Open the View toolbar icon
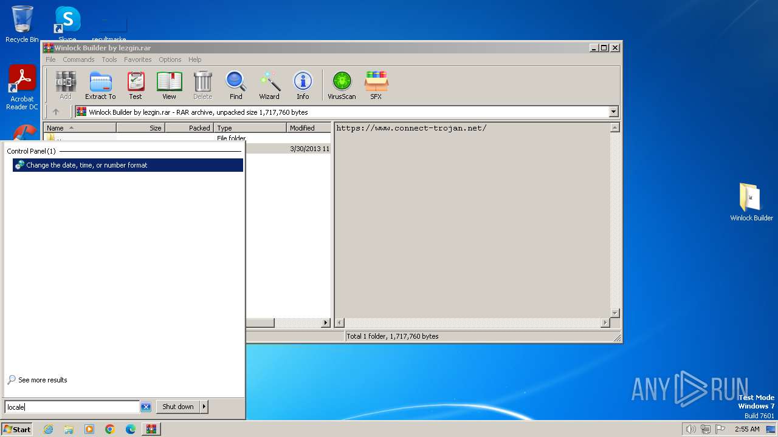The image size is (778, 437). (169, 85)
